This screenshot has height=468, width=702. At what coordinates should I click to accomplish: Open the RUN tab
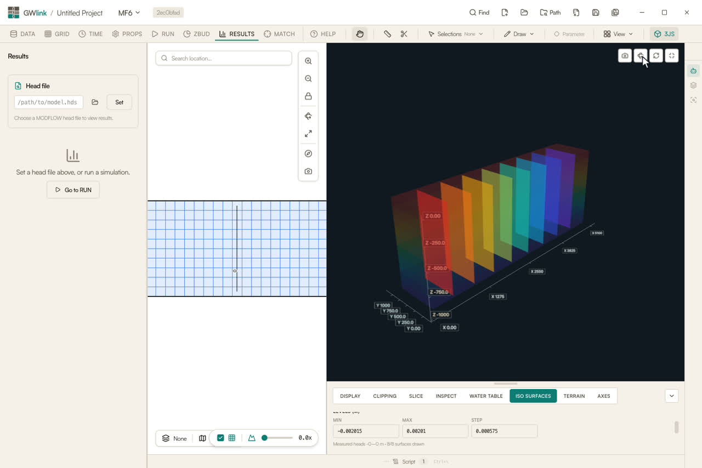point(163,34)
